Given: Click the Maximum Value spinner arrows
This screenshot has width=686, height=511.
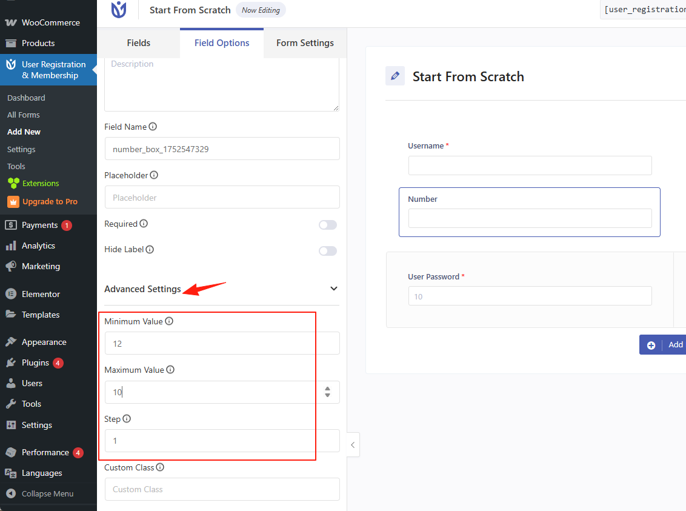Looking at the screenshot, I should [327, 392].
